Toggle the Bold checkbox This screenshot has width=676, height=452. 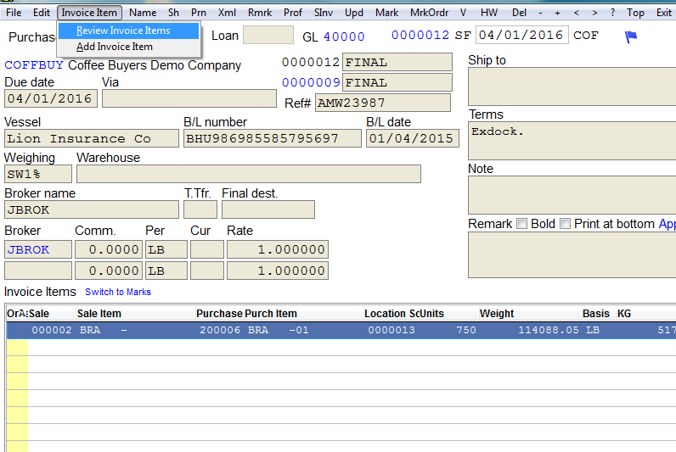(x=521, y=223)
